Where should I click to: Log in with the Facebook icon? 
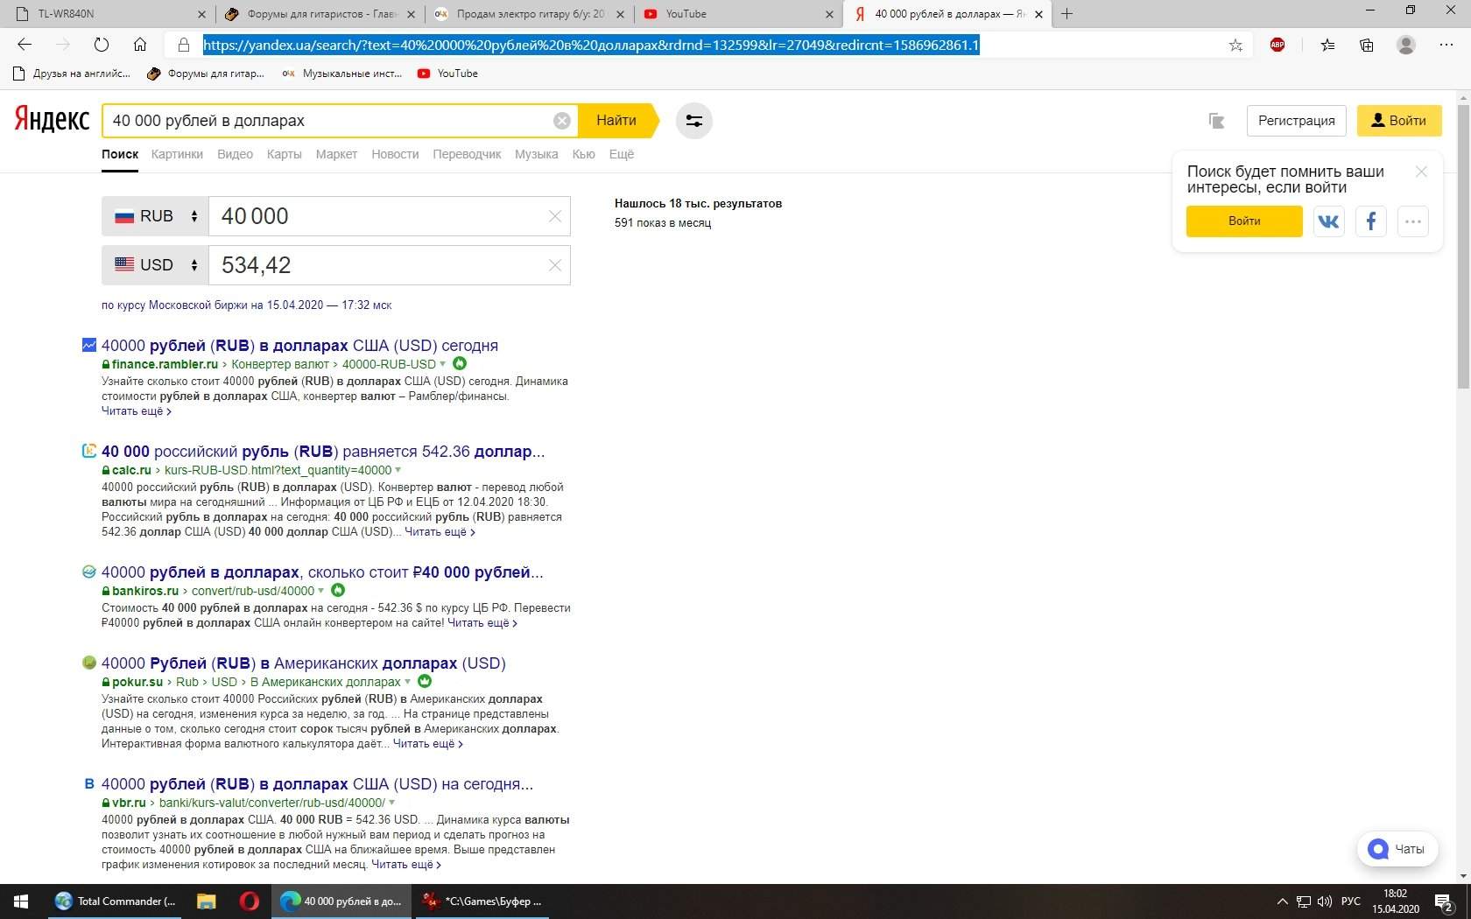pyautogui.click(x=1371, y=221)
